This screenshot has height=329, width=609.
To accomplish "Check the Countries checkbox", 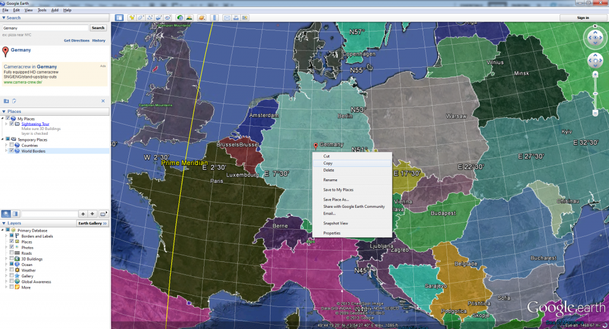I will click(x=12, y=145).
